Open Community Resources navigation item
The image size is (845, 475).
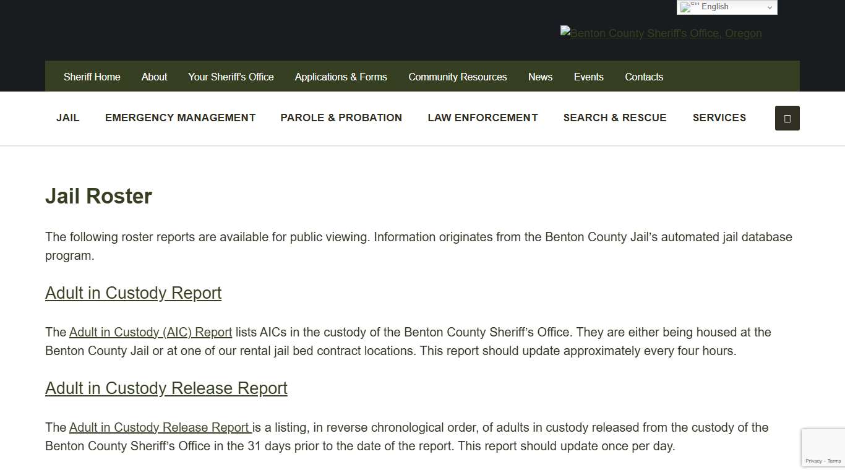click(x=457, y=76)
